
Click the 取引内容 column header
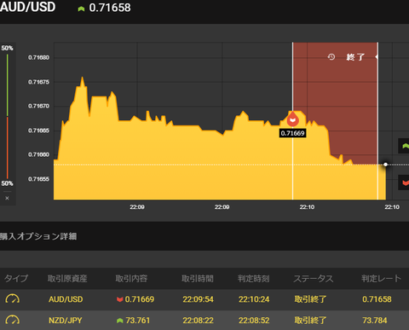pyautogui.click(x=131, y=278)
